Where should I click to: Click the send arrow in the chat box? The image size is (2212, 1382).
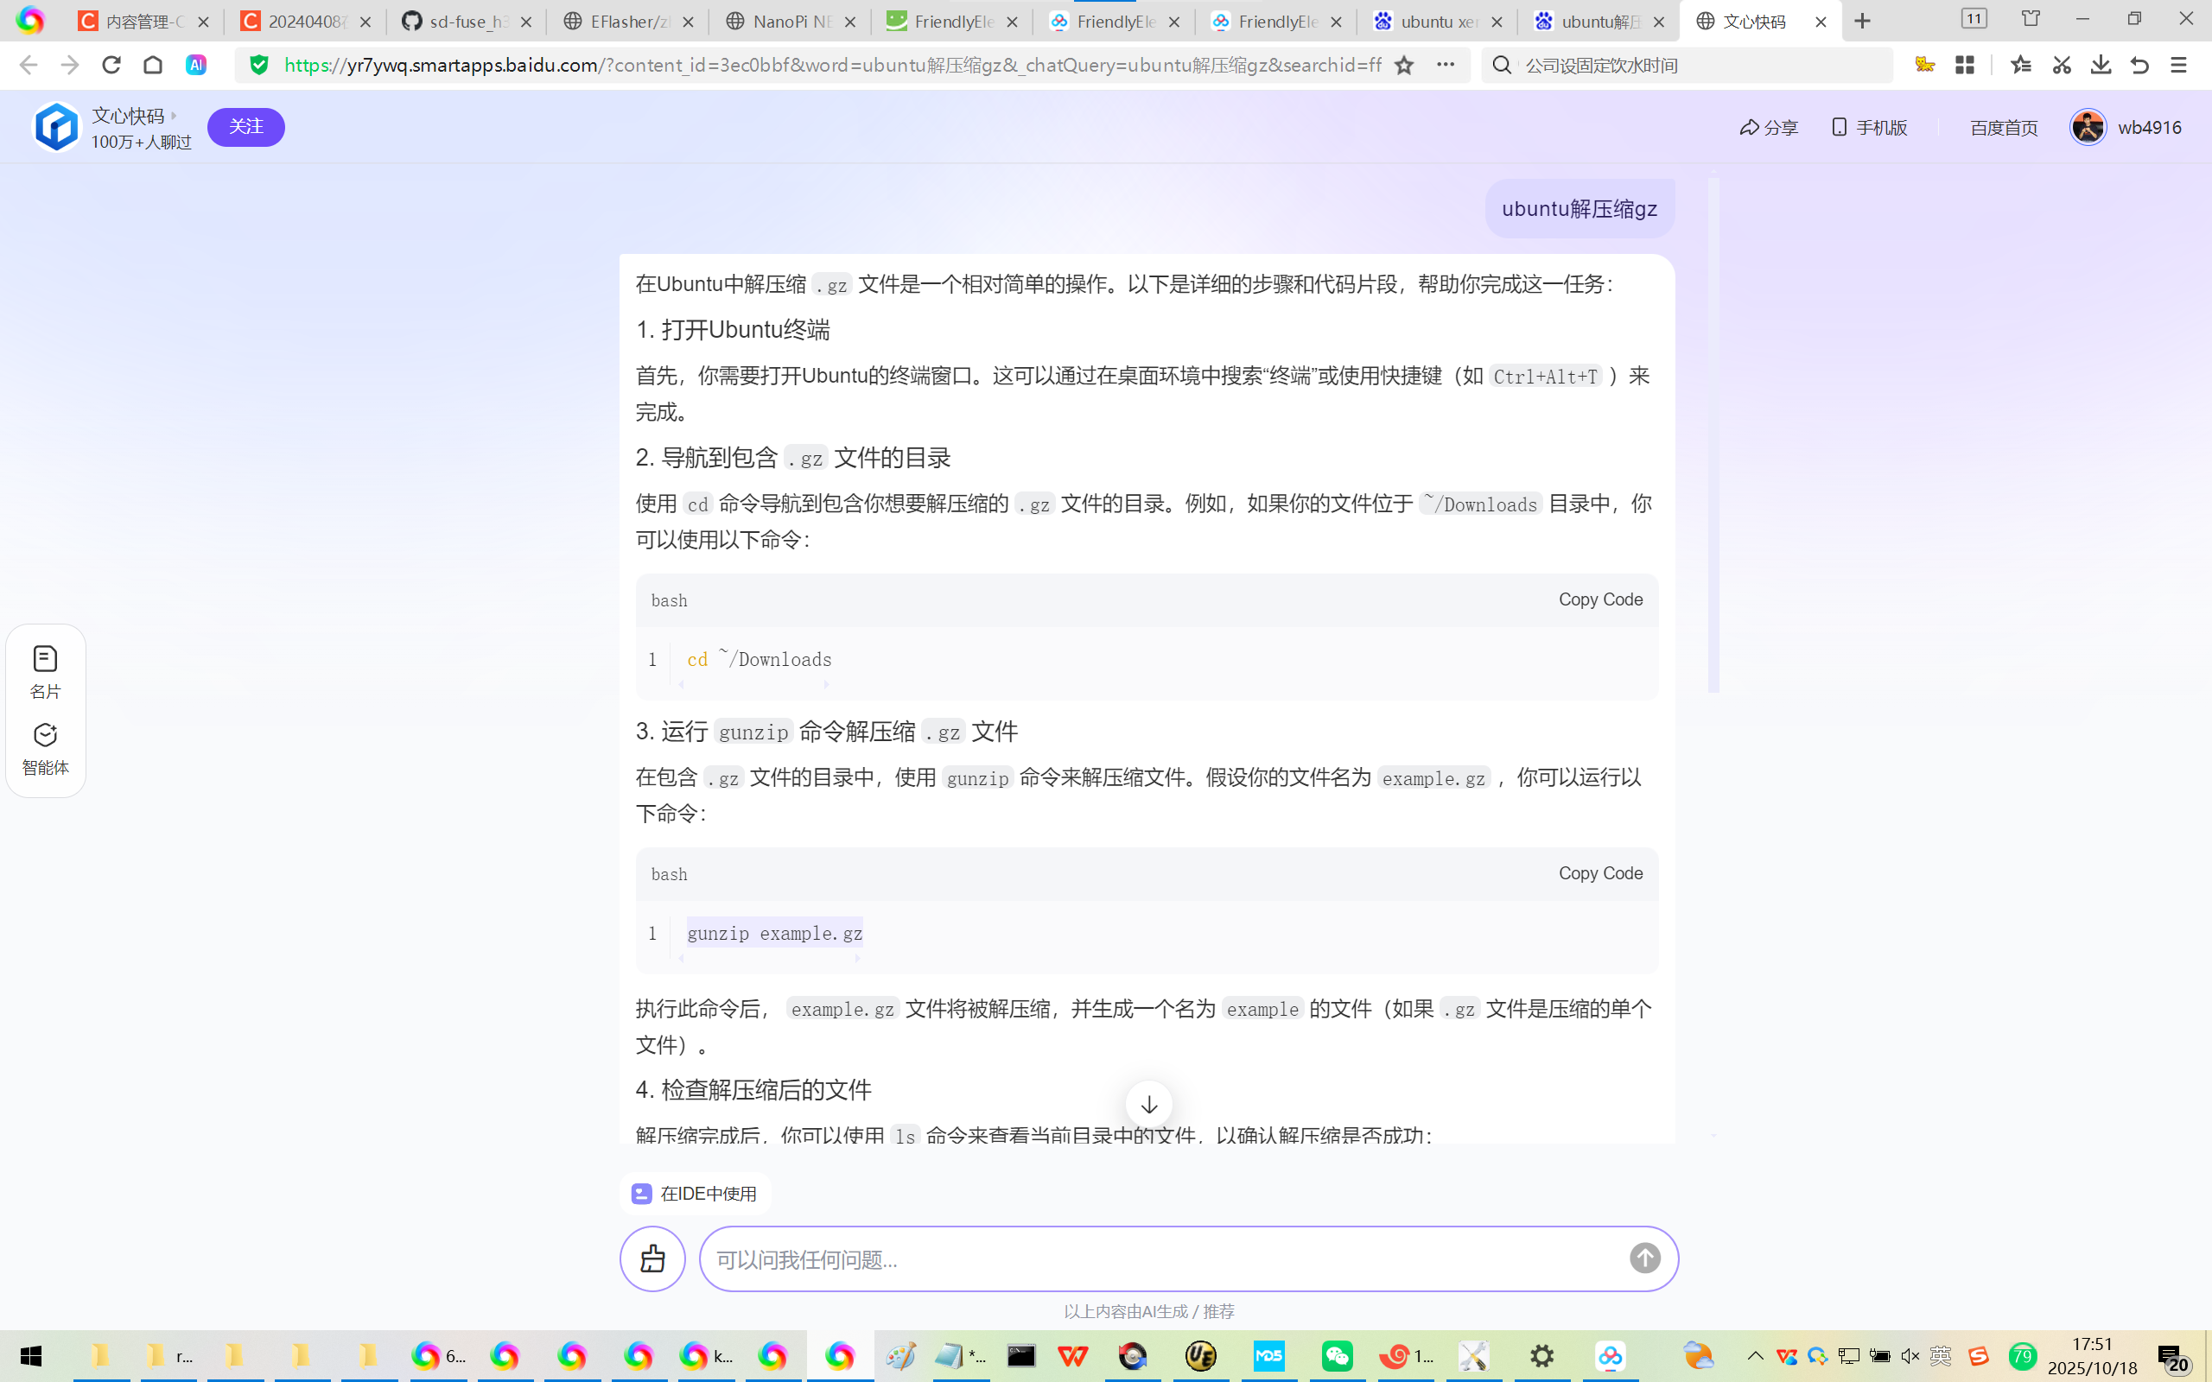[1644, 1258]
